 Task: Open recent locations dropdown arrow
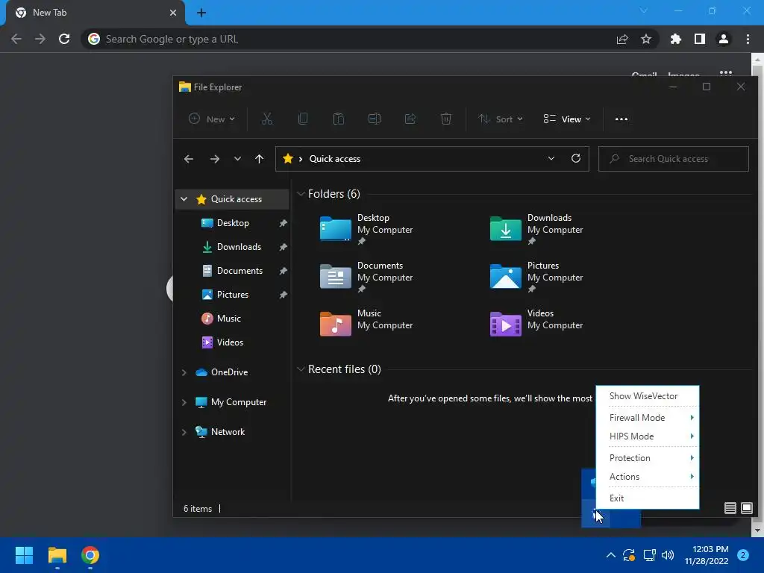point(237,159)
